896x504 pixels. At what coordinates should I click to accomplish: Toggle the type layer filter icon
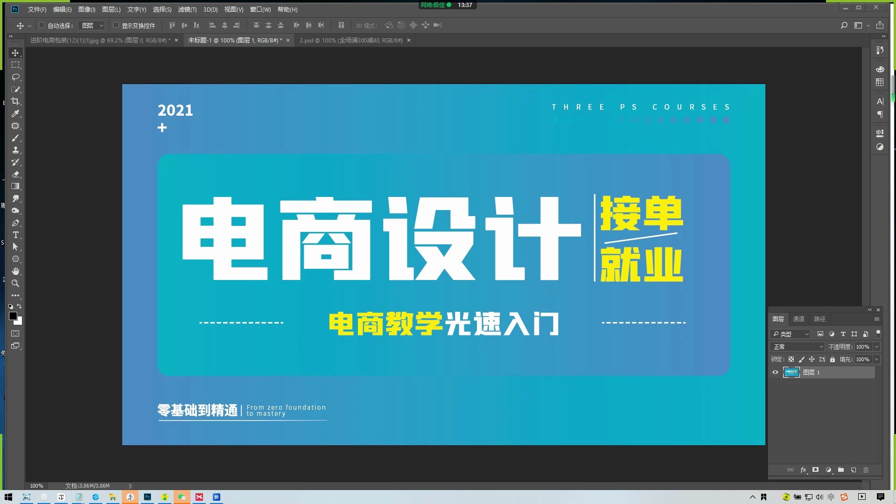coord(843,334)
